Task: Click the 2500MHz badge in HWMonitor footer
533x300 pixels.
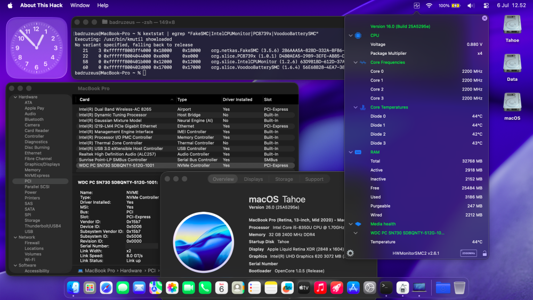Action: [469, 253]
